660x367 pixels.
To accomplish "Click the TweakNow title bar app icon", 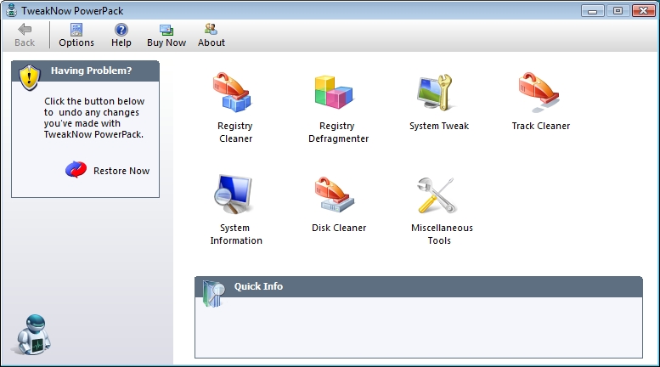I will 11,10.
